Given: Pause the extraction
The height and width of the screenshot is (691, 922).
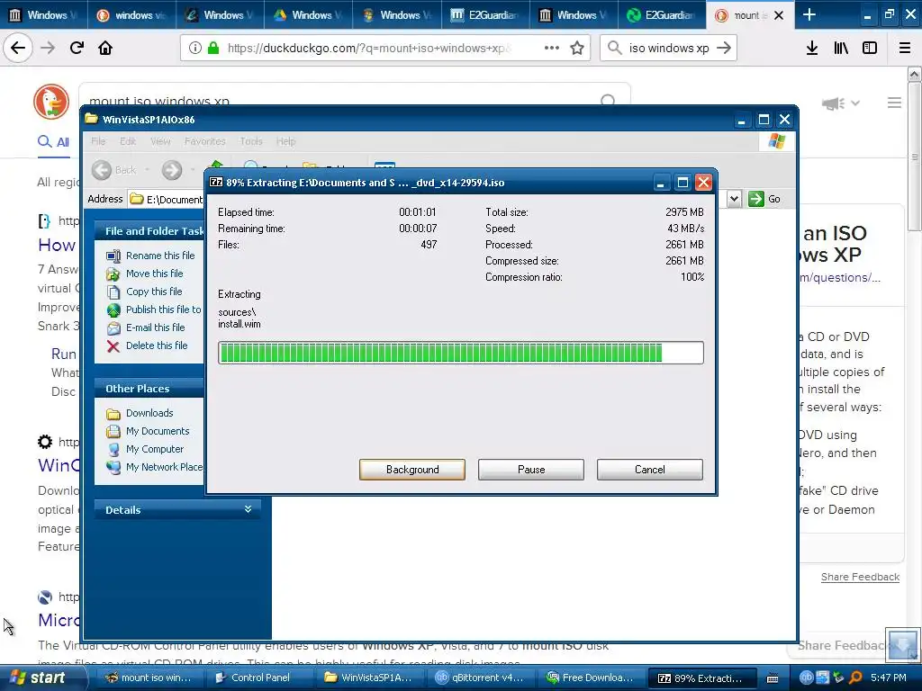Looking at the screenshot, I should point(531,470).
